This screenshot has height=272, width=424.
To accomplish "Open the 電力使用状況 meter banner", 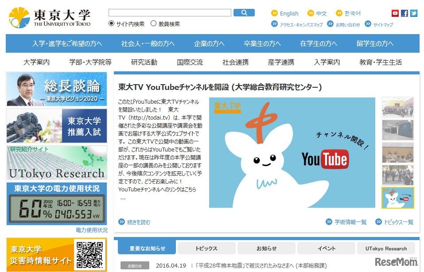I will click(x=57, y=204).
